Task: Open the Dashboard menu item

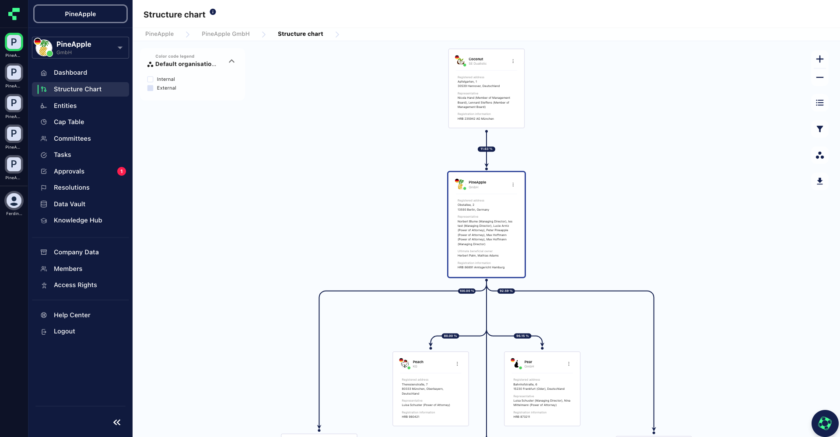Action: [70, 73]
